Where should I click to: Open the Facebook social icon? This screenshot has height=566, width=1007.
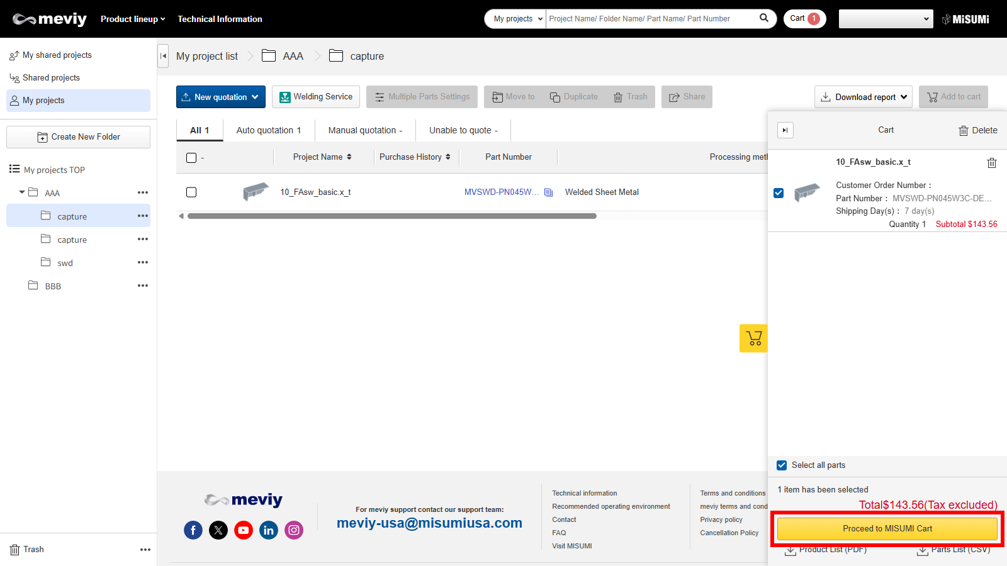[x=193, y=530]
